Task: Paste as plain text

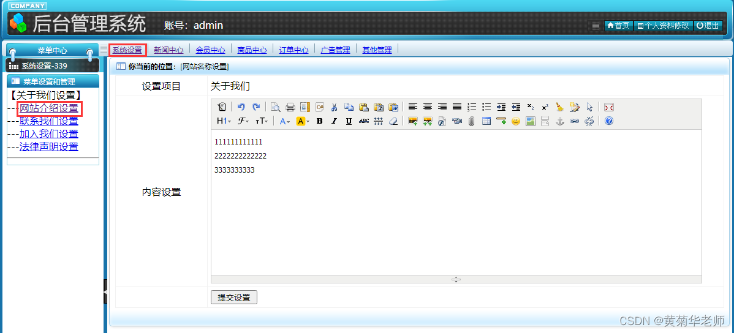Action: [x=378, y=107]
